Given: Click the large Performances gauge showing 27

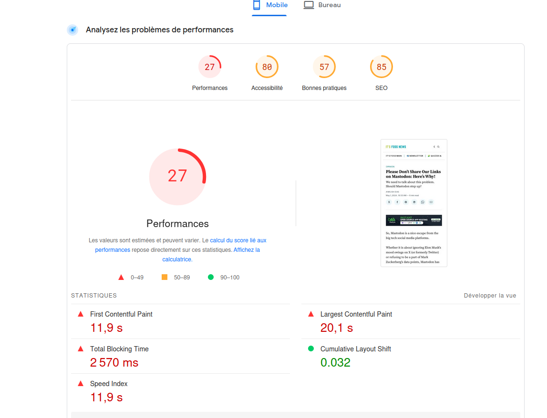Looking at the screenshot, I should pos(177,176).
